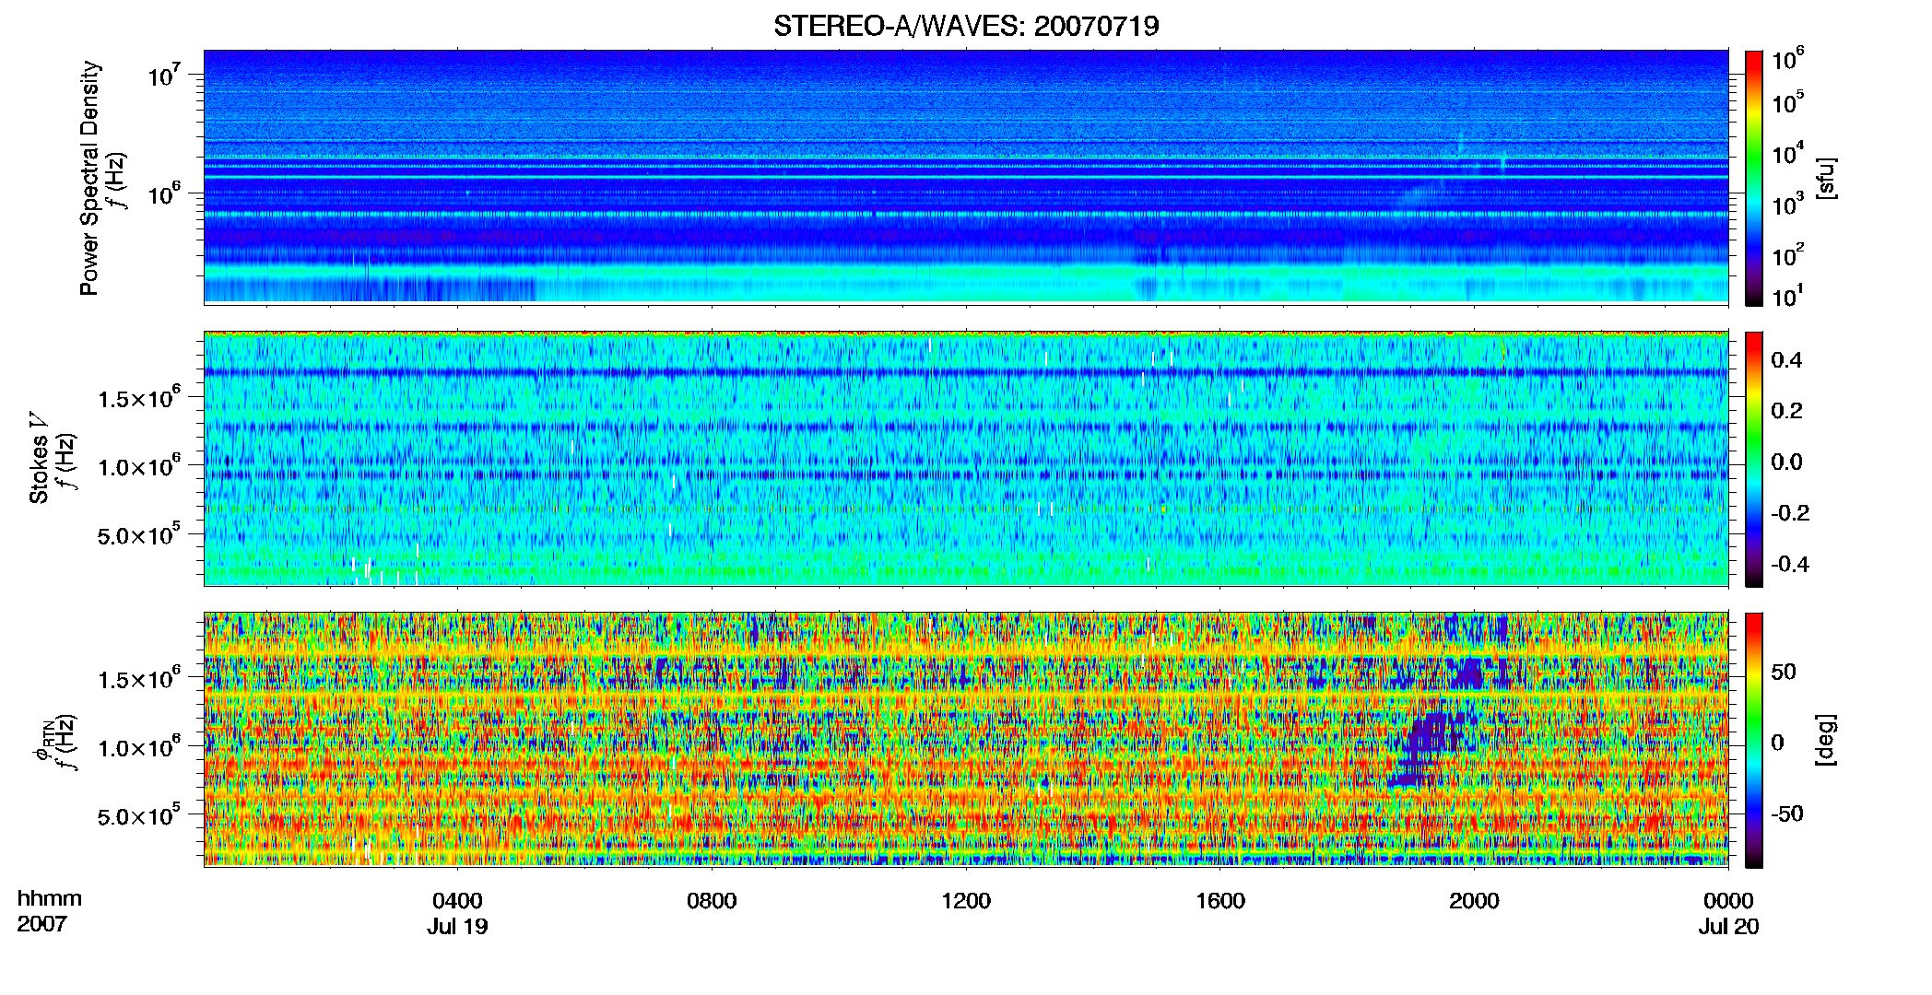
Task: Click the "0400" time tick label
Action: 457,900
